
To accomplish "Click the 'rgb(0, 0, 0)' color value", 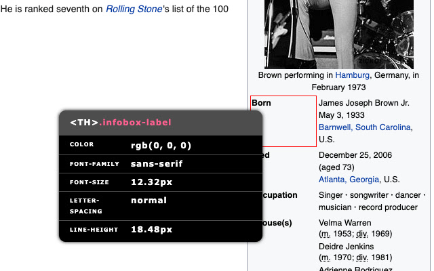I will 161,146.
